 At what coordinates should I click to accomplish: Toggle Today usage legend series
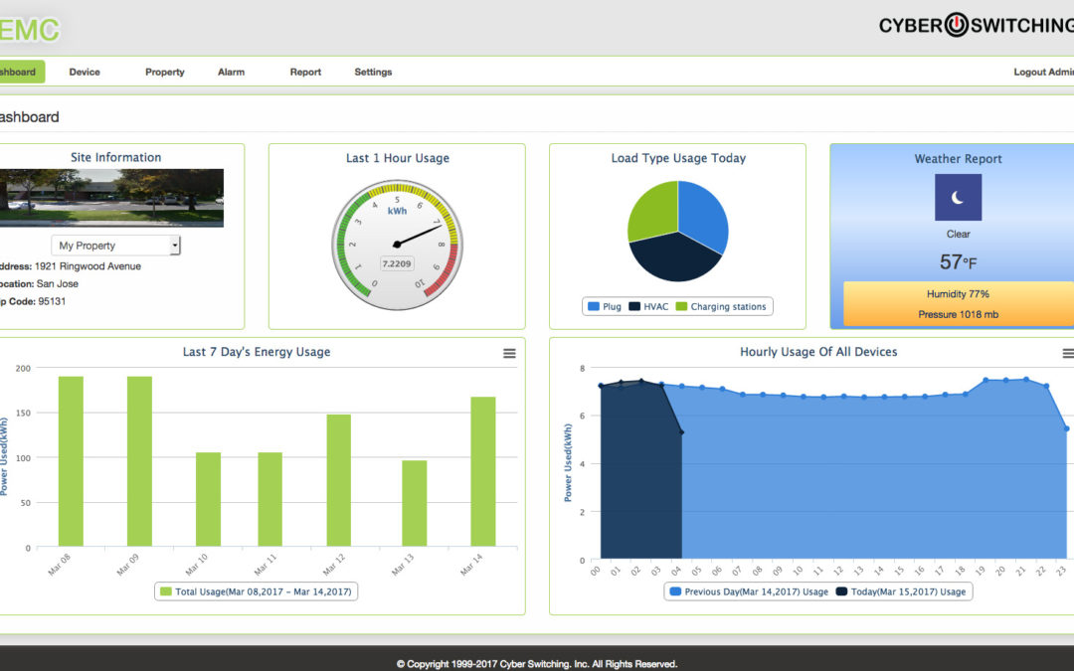point(901,591)
